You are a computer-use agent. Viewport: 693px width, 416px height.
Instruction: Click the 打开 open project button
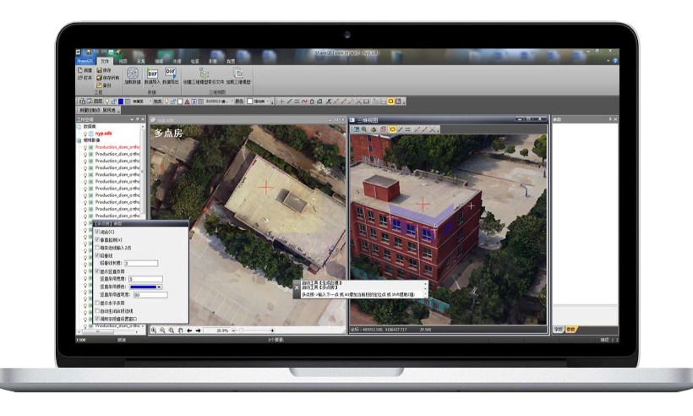85,77
